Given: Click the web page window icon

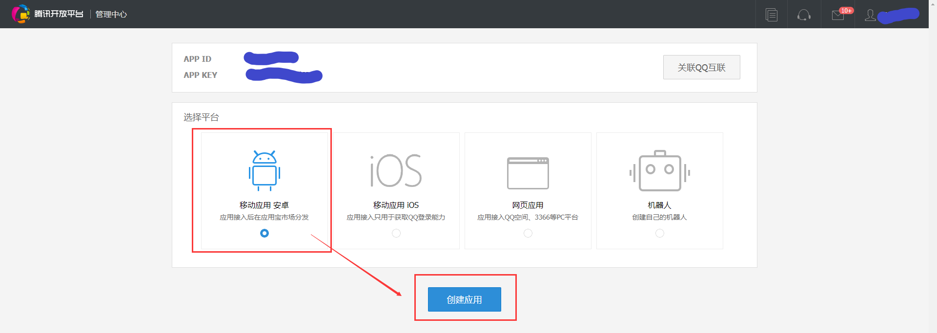Looking at the screenshot, I should (528, 173).
